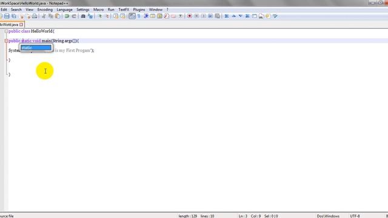This screenshot has height=218, width=388.
Task: Choose 'static' in the autocomplete popup
Action: (x=36, y=48)
